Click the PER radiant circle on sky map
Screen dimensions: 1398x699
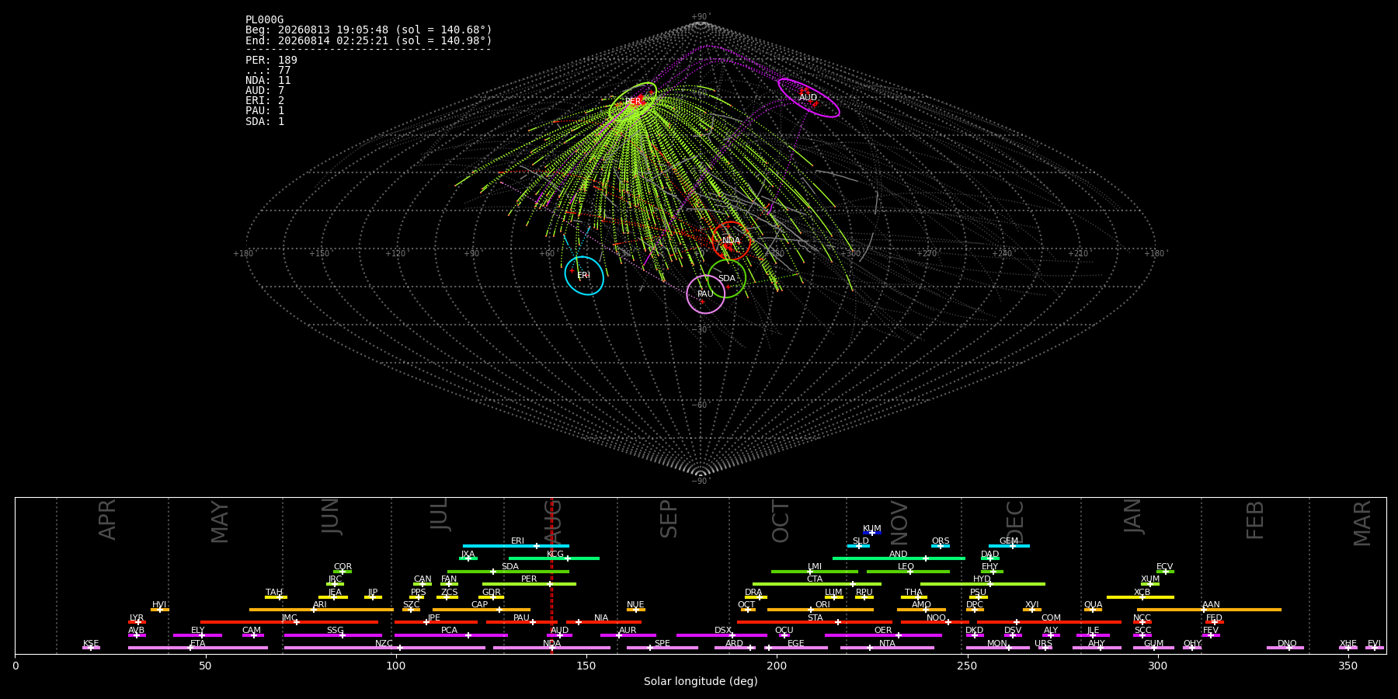633,102
